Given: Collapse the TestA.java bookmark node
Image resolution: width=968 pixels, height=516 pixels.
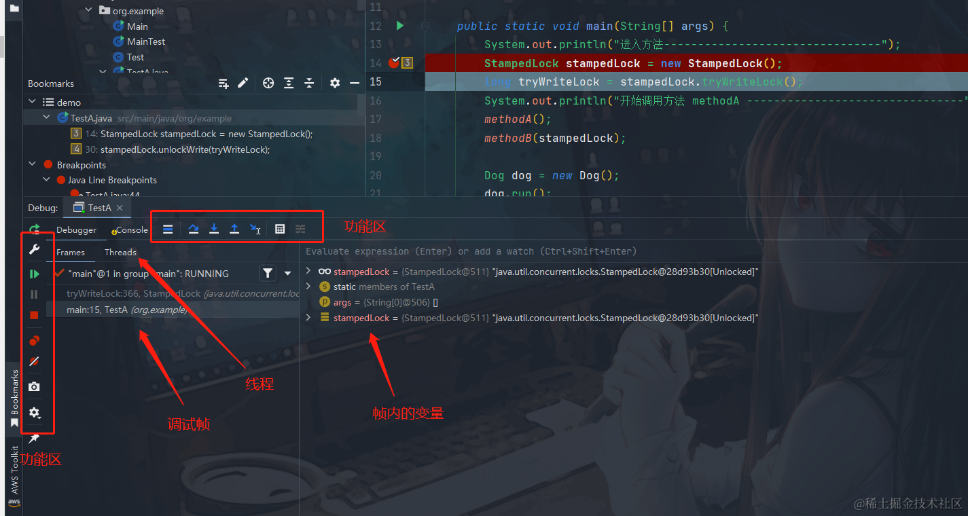Looking at the screenshot, I should coord(47,117).
